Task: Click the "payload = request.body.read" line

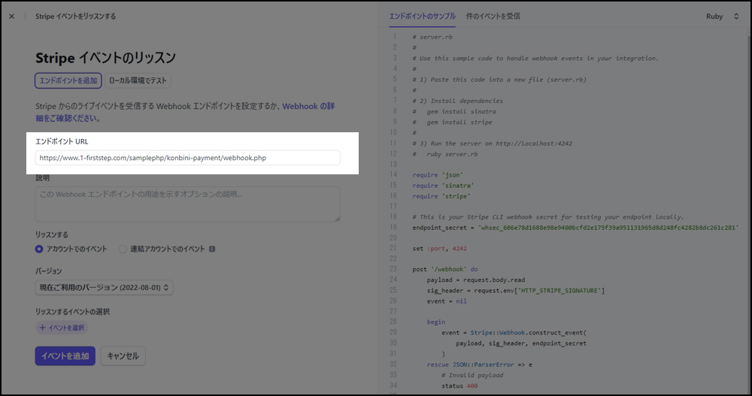Action: [476, 280]
